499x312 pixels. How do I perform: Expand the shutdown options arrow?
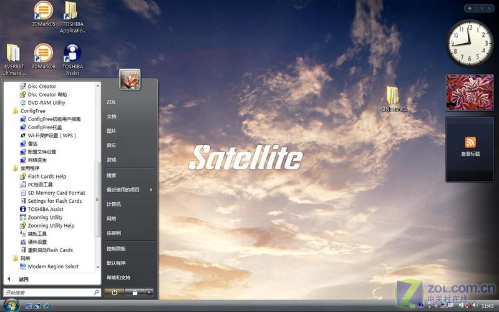149,292
